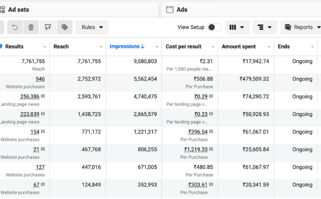Open the breakdown icon menu
321x199 pixels.
click(x=265, y=27)
